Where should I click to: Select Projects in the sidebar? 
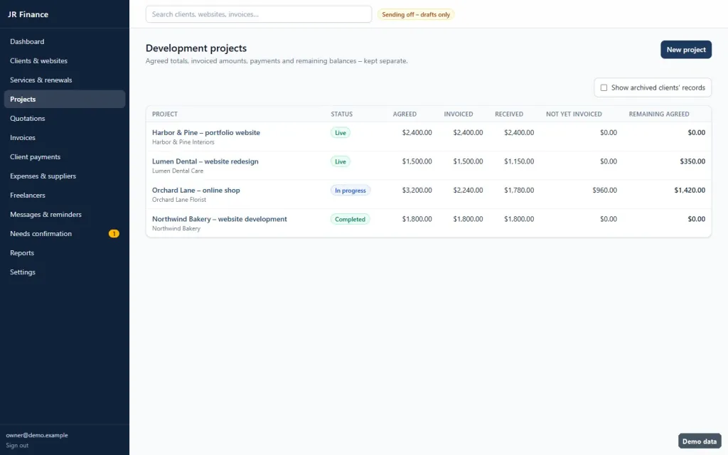coord(65,99)
